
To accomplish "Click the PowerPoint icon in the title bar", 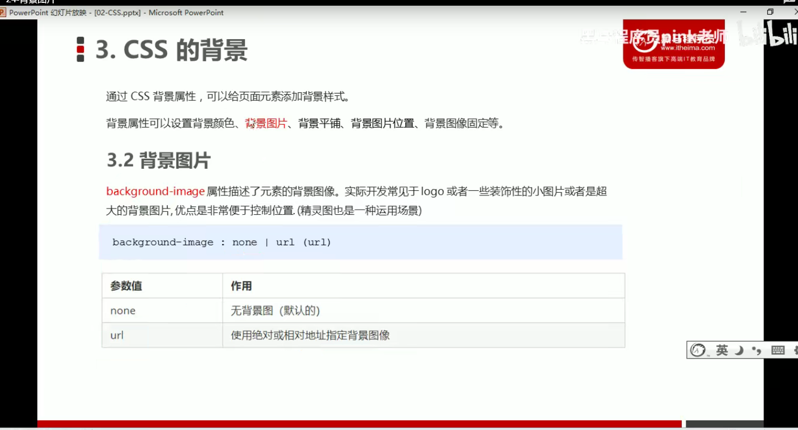I will click(3, 12).
